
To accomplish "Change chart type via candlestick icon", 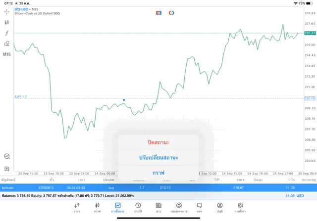I will tap(7, 22).
